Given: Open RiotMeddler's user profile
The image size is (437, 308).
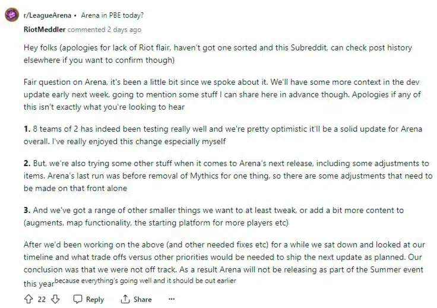Looking at the screenshot, I should click(45, 30).
